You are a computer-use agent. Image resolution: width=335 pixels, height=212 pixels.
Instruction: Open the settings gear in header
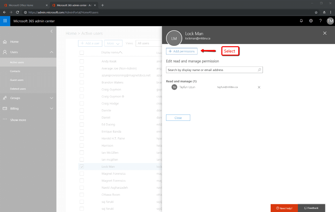point(311,21)
